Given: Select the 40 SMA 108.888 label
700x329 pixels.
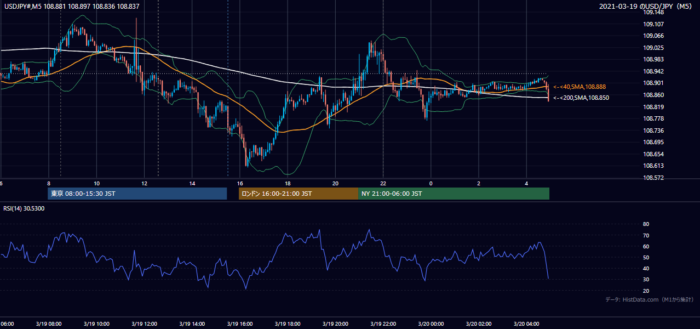Looking at the screenshot, I should (579, 87).
